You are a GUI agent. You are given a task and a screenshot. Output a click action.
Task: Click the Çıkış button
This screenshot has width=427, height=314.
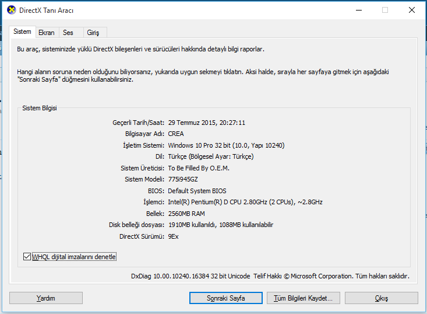point(381,298)
